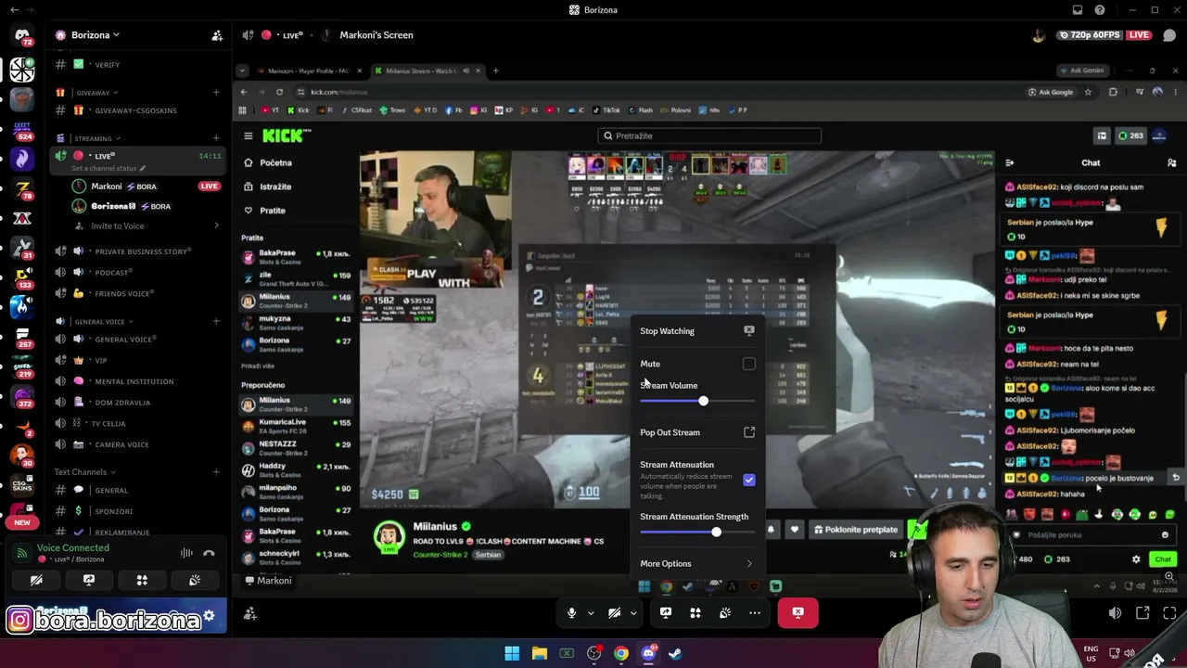This screenshot has height=668, width=1187.
Task: Launch activities from the bottom call bar
Action: 696,612
